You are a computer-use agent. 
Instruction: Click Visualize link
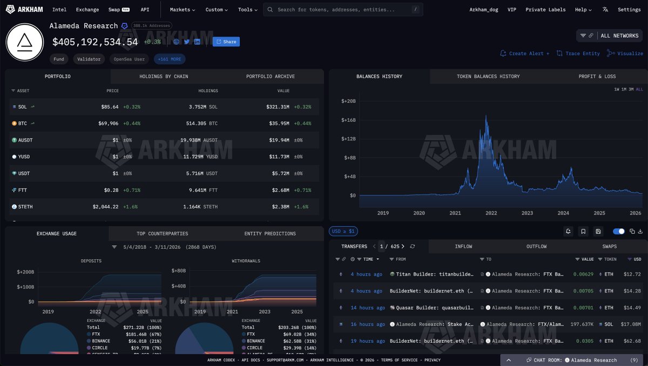(625, 53)
